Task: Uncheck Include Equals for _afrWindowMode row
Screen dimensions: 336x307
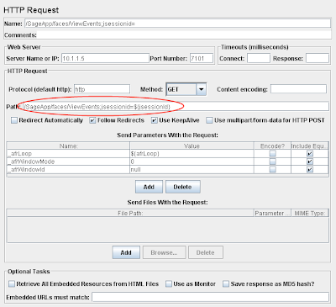Action: point(310,161)
